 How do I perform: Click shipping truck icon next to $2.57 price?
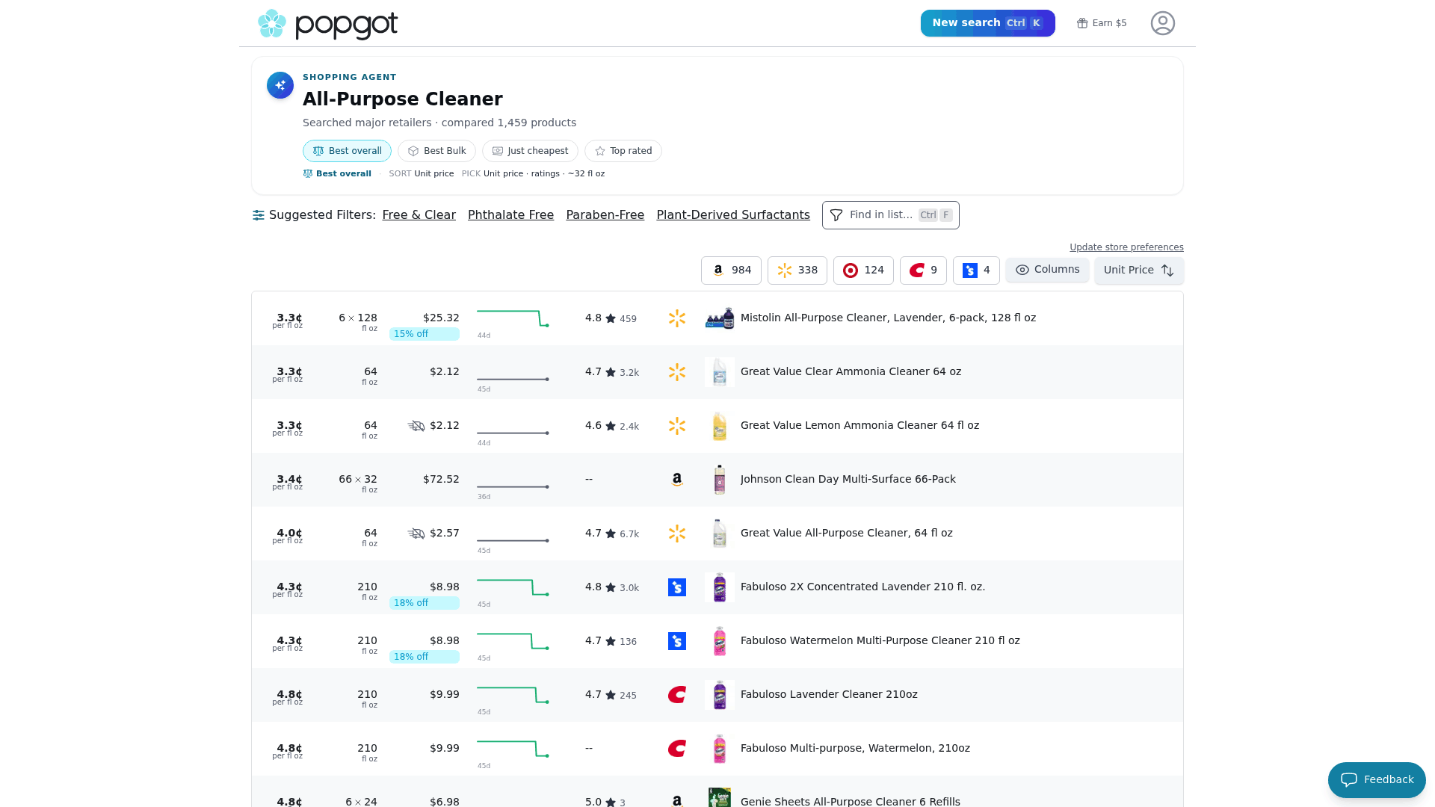[416, 534]
